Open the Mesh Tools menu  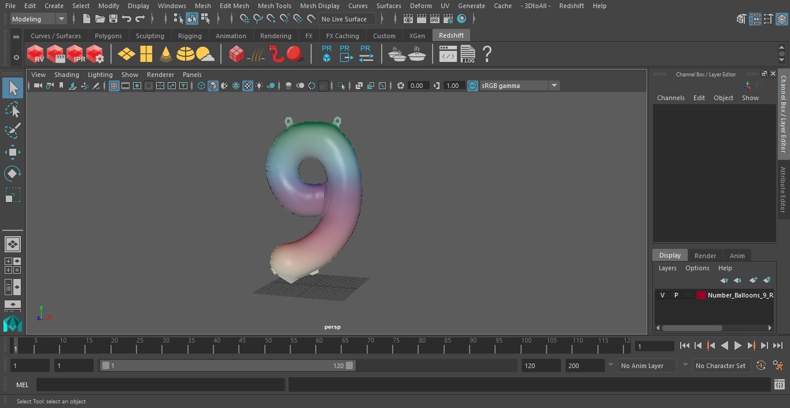coord(274,6)
